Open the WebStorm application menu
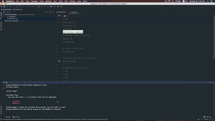 tap(10, 1)
